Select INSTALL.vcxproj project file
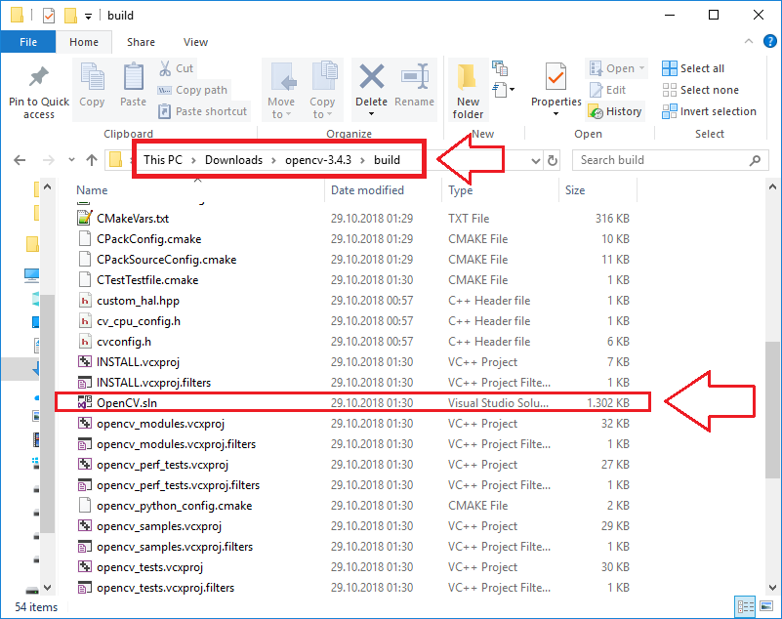The height and width of the screenshot is (619, 782). (x=352, y=361)
